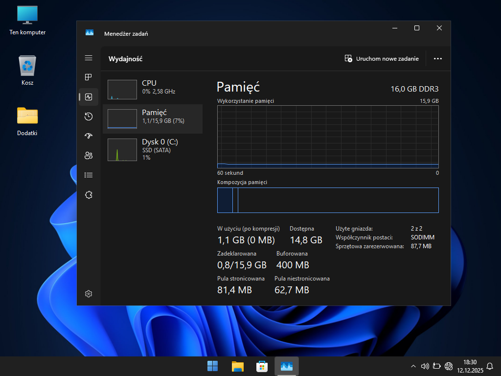Open Startup apps page icon
This screenshot has height=376, width=501.
pos(89,136)
